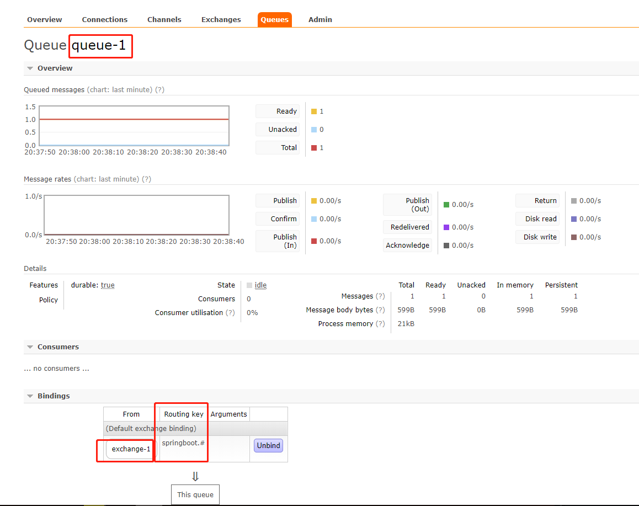639x506 pixels.
Task: Open the exchange-1 link in bindings
Action: [131, 449]
